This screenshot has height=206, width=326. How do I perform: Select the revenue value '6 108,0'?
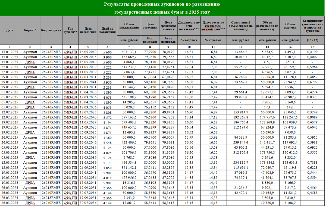coord(290,203)
